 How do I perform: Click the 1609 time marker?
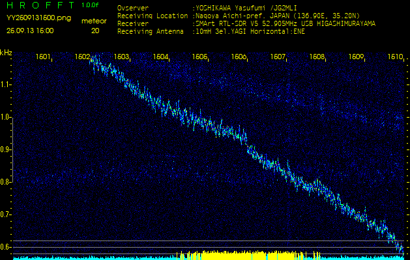point(357,57)
